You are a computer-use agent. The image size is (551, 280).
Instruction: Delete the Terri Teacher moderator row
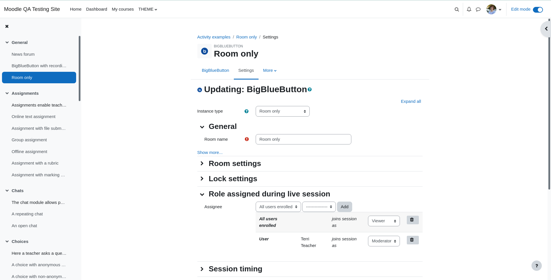click(413, 240)
